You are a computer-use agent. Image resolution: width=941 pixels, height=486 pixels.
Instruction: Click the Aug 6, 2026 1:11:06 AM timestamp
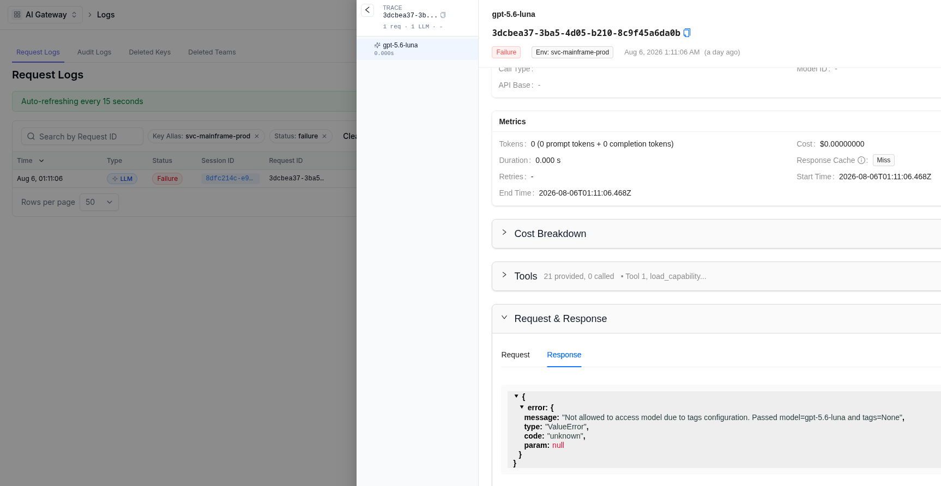pyautogui.click(x=662, y=52)
